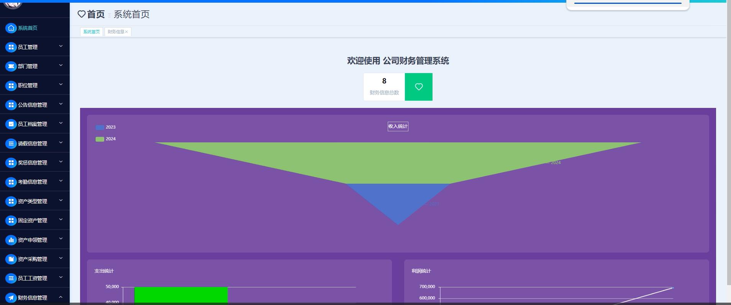Open the 职位管理 menu label

coord(28,85)
